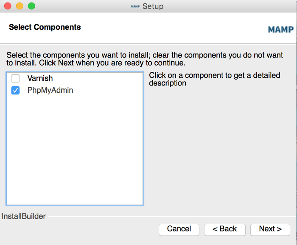Screen dimensions: 297x245
Task: Minimize the window with yellow button
Action: (20, 6)
